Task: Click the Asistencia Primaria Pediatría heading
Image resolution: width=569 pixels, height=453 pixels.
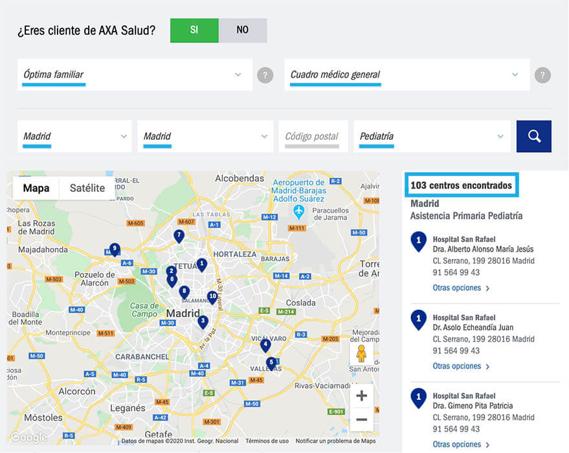Action: [466, 215]
